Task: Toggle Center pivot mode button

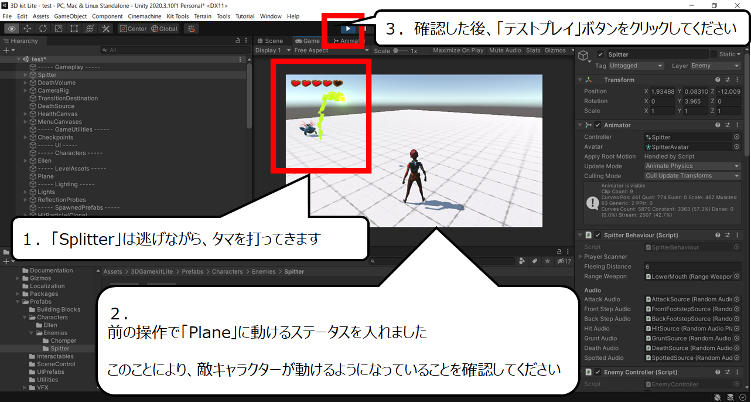Action: (x=133, y=29)
